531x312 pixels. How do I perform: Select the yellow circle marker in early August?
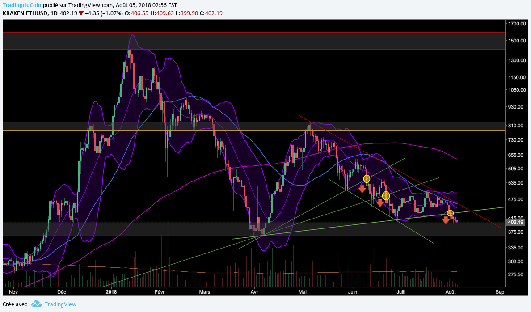(x=451, y=213)
